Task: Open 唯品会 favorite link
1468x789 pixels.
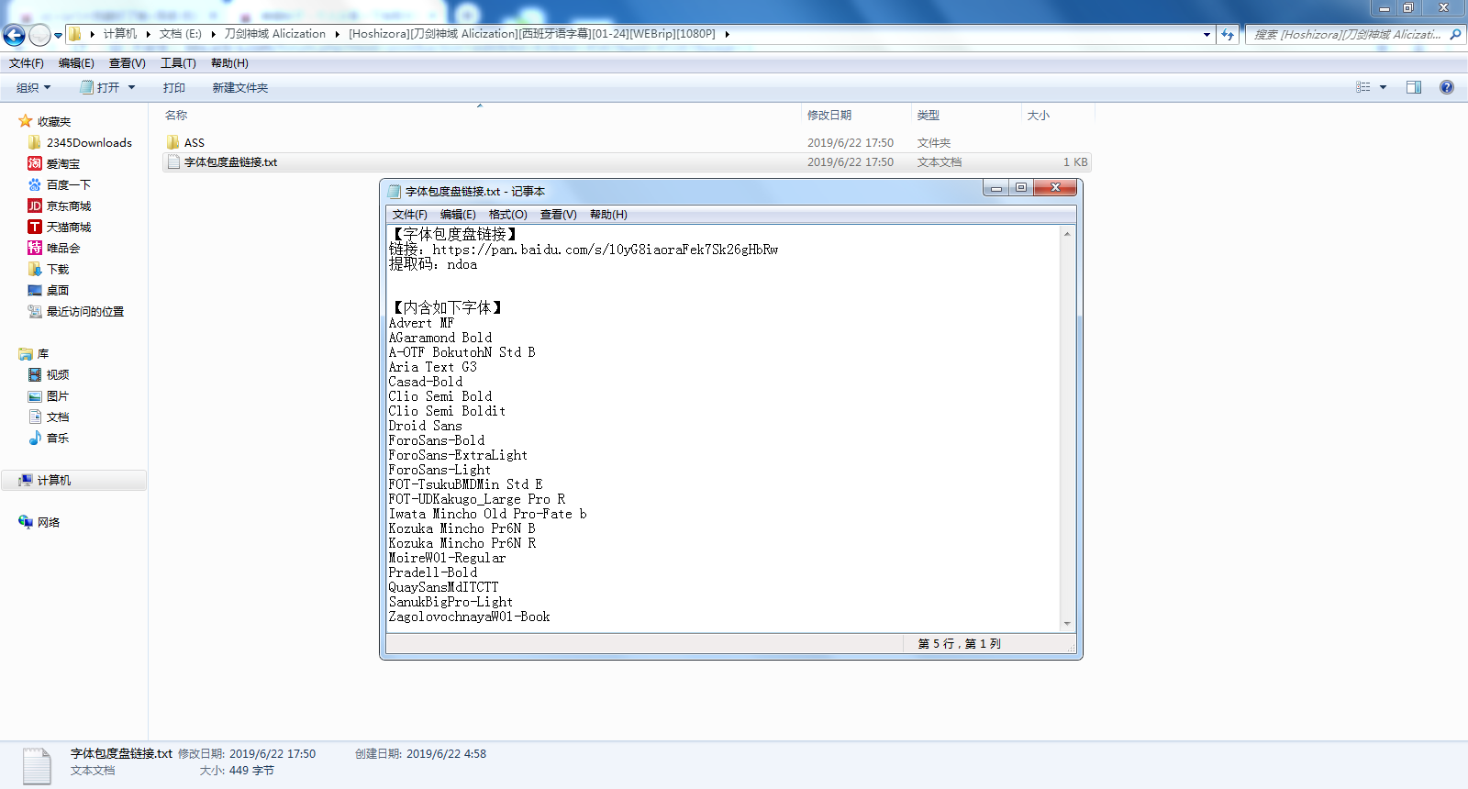Action: click(63, 248)
